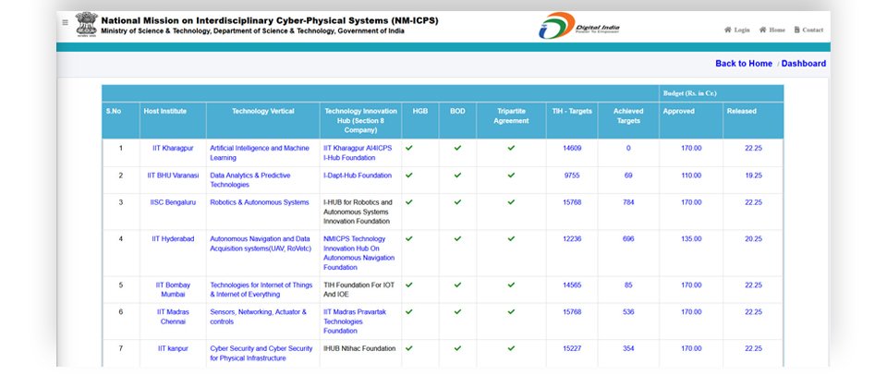Open the IIT BHU Varanasi link
The image size is (887, 388).
(x=173, y=176)
